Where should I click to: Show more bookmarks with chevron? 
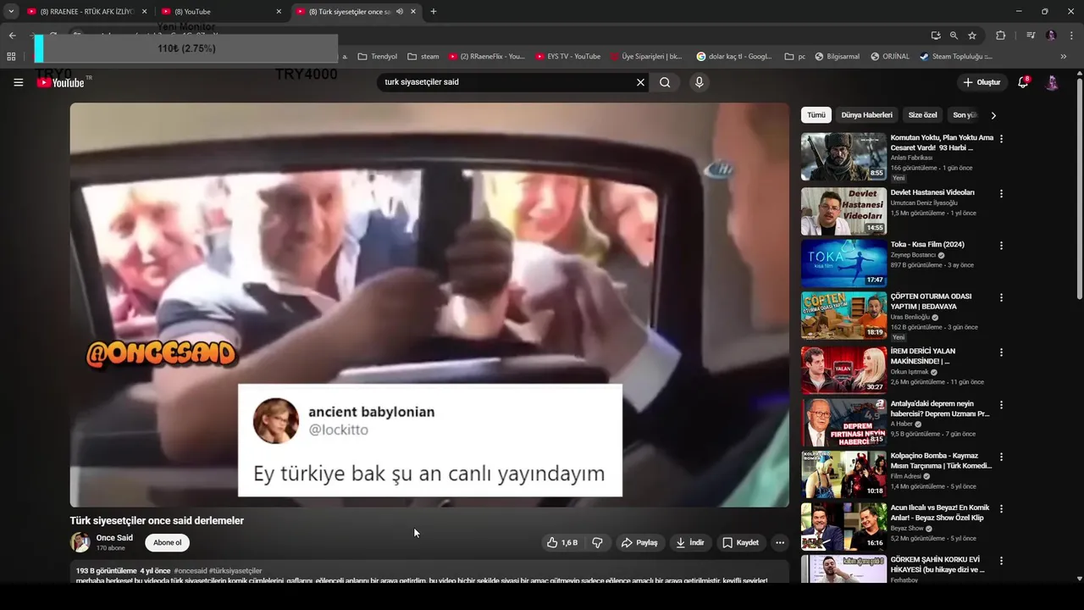(1064, 57)
